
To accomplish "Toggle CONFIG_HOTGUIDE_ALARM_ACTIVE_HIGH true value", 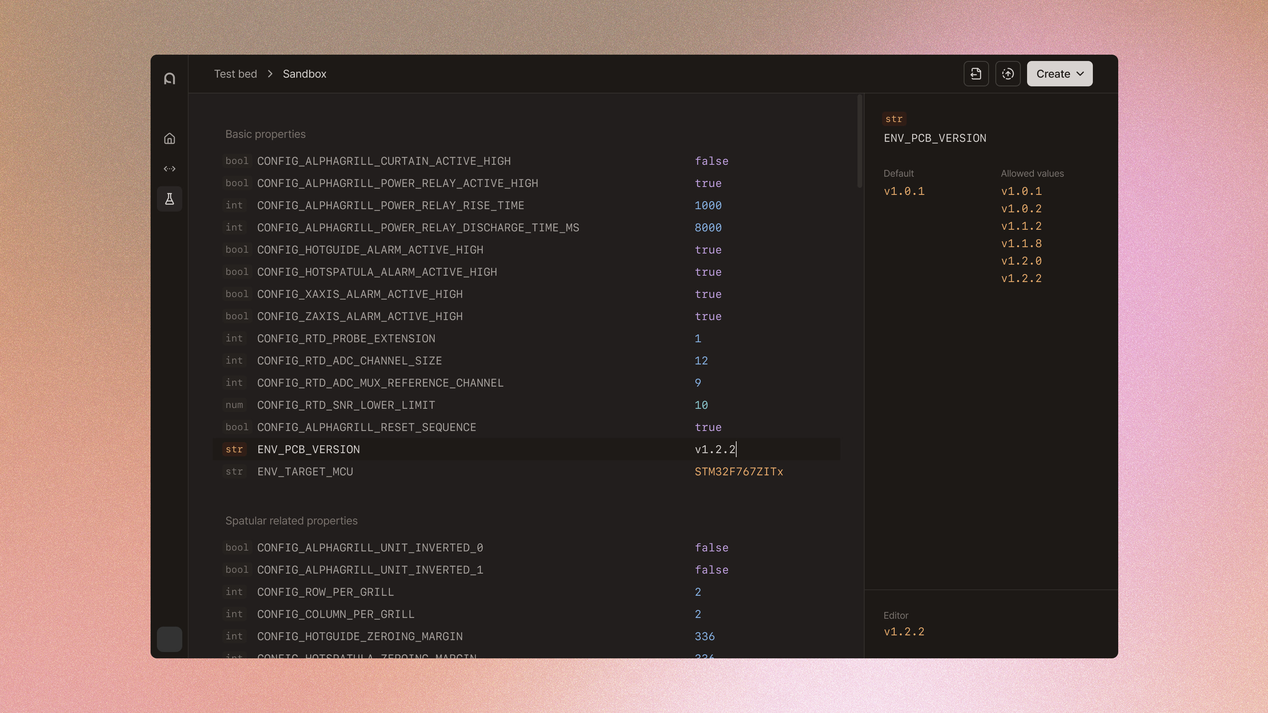I will pos(708,250).
